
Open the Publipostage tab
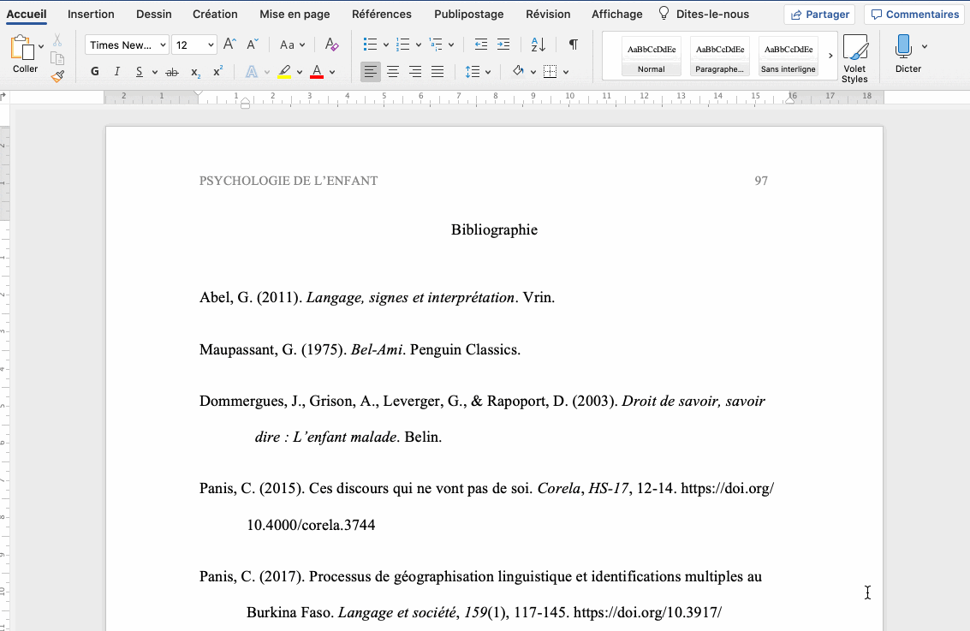[x=469, y=14]
